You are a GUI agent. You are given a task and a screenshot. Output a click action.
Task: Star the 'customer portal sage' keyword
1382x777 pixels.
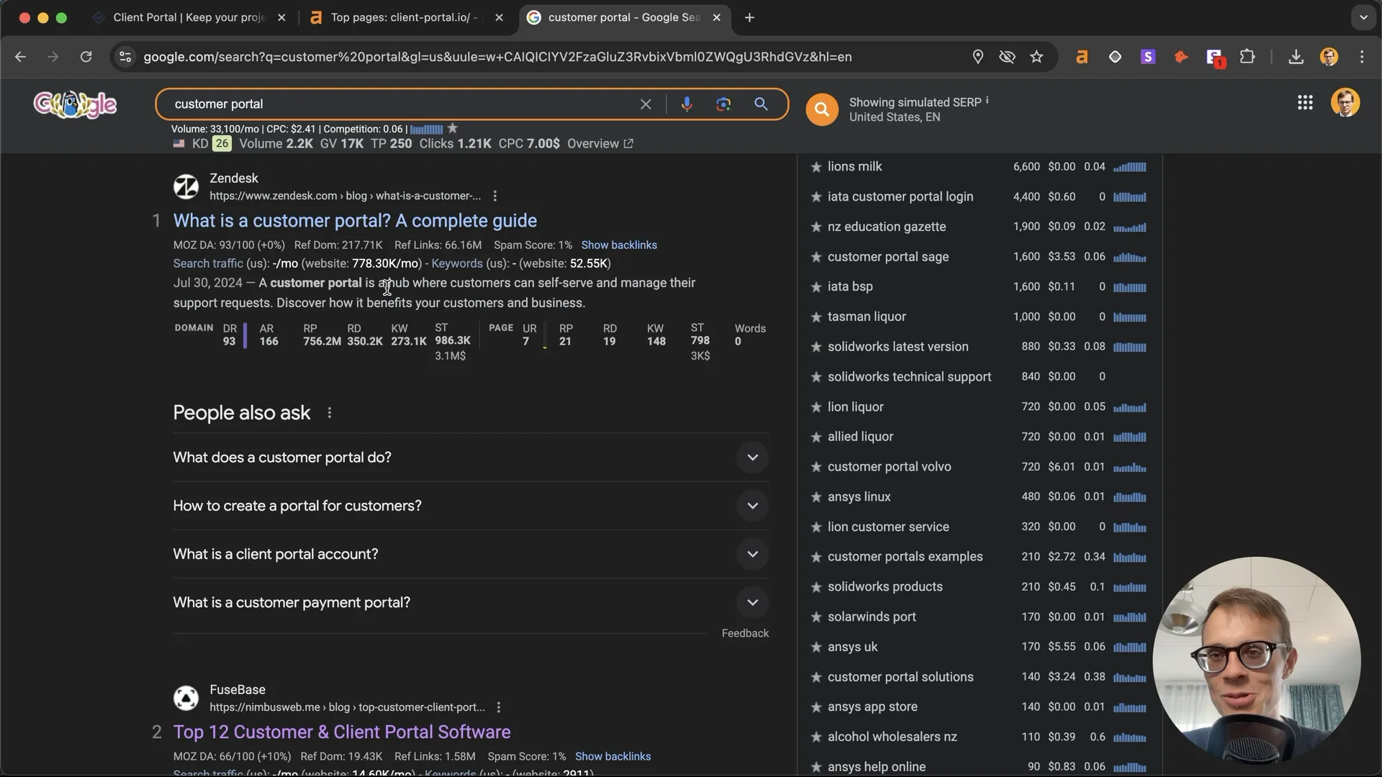click(x=816, y=257)
